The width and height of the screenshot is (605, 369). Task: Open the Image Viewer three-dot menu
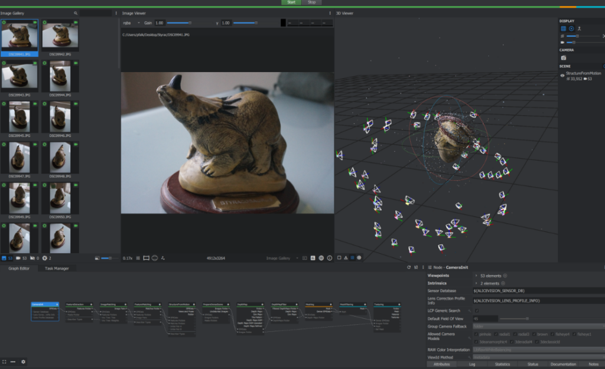point(330,13)
